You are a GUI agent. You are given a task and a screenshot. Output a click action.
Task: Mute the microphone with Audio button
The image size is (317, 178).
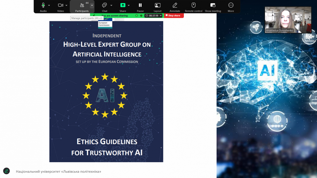coord(43,5)
